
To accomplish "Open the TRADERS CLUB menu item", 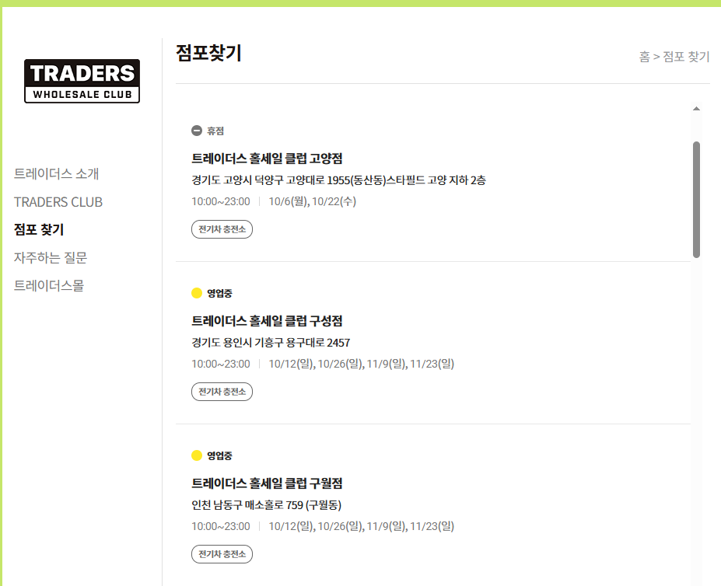I will [58, 202].
